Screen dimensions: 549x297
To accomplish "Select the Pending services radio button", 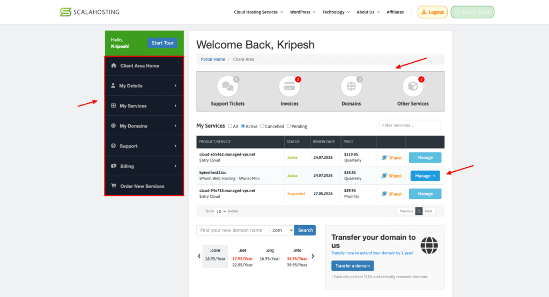I will coord(289,126).
